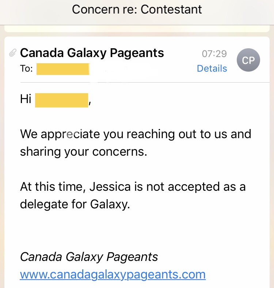Open the CP sender avatar
274x288 pixels.
(248, 60)
